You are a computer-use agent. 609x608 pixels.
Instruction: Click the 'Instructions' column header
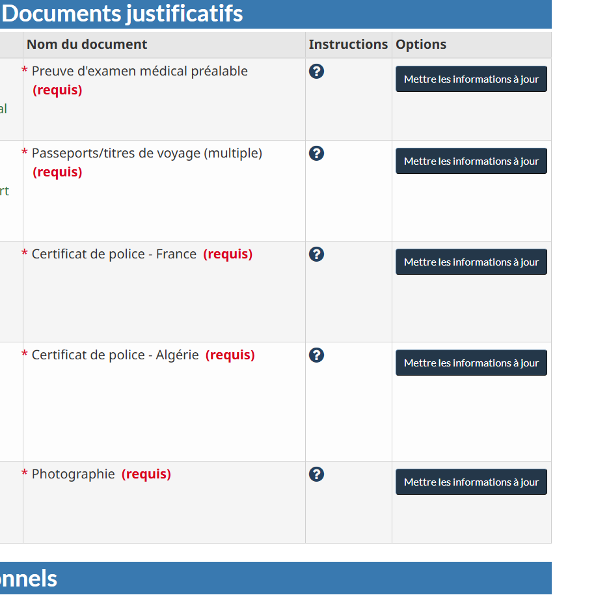[348, 45]
